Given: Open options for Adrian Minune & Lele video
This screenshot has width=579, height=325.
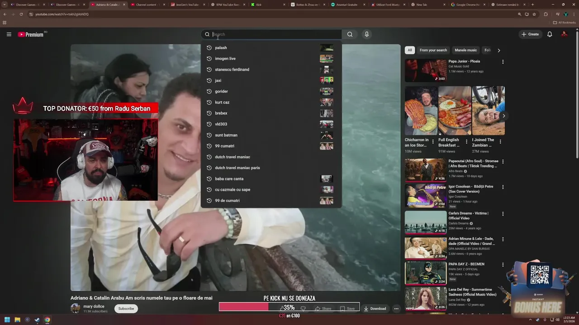Looking at the screenshot, I should 503,239.
